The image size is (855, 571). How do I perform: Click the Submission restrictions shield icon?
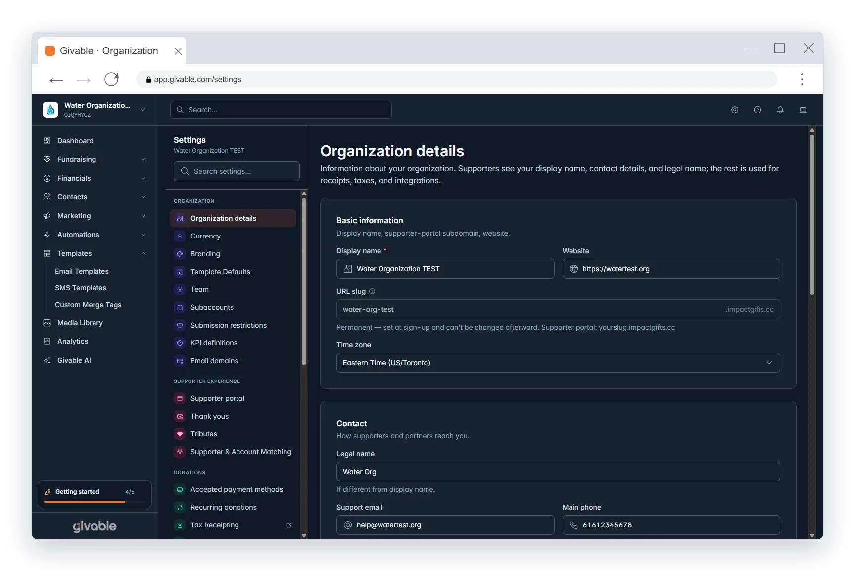[x=180, y=325]
